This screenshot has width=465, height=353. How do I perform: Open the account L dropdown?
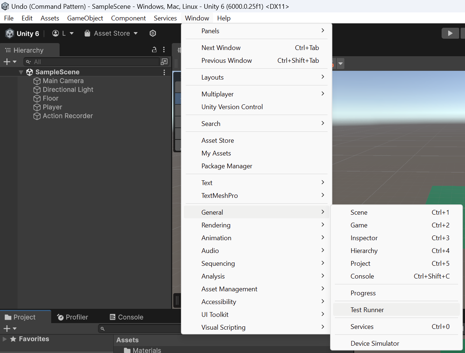coord(63,33)
